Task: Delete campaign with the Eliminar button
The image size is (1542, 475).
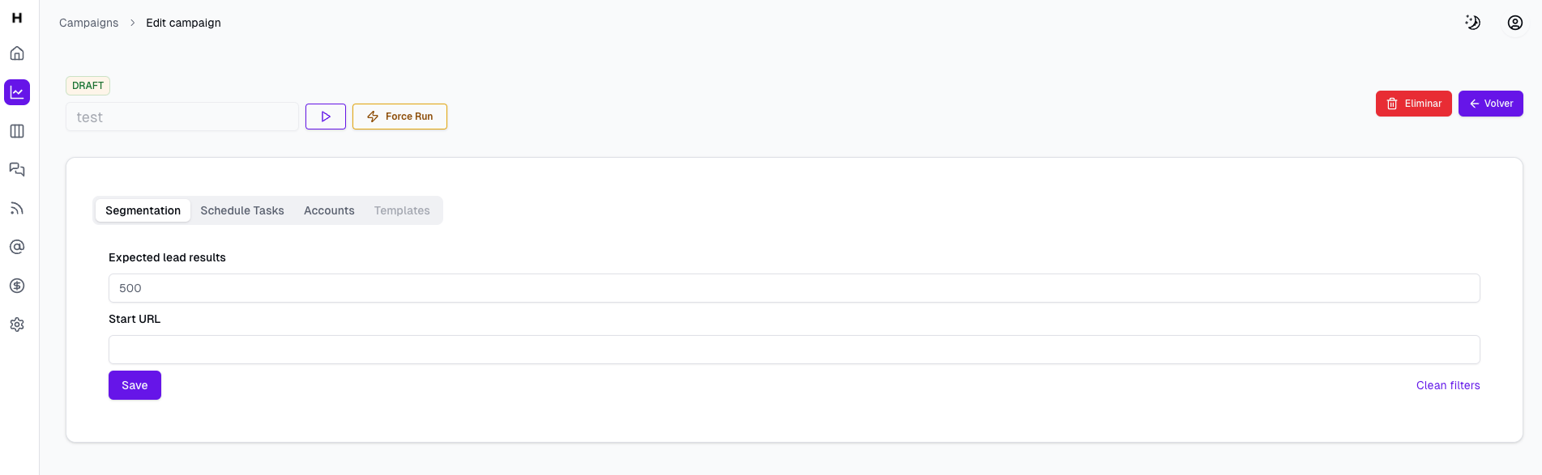Action: (1414, 104)
